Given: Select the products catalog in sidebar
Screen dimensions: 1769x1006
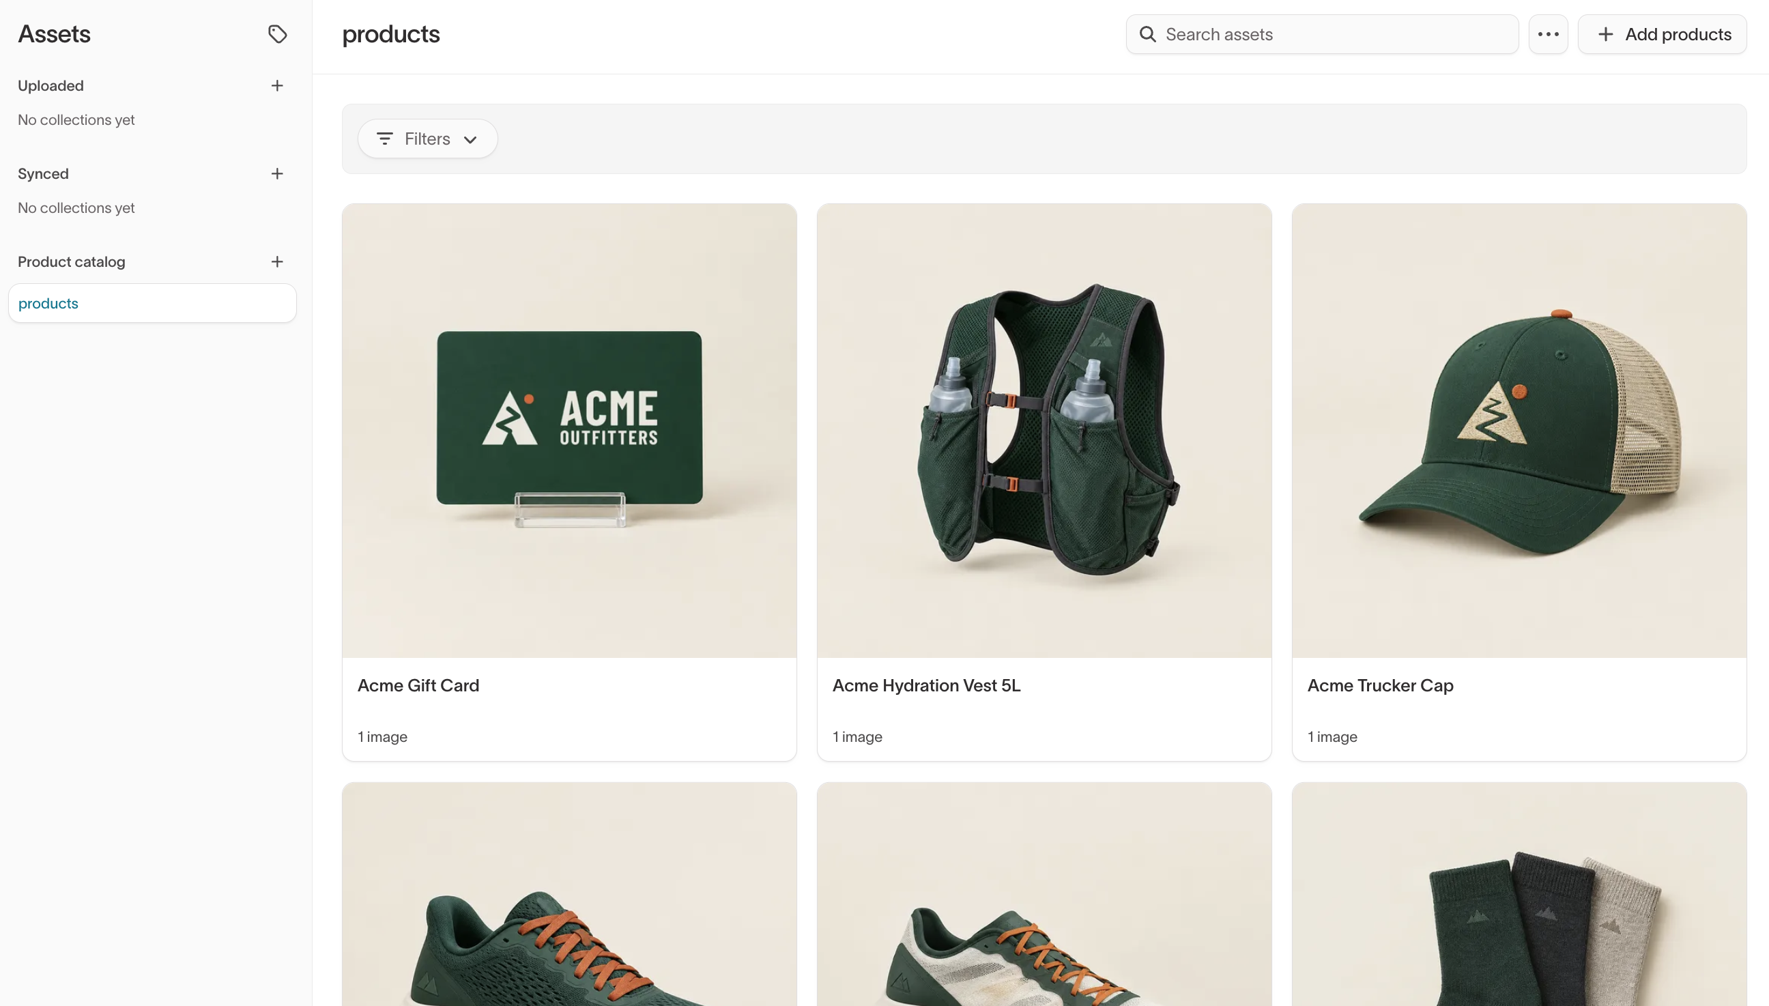Looking at the screenshot, I should 152,303.
